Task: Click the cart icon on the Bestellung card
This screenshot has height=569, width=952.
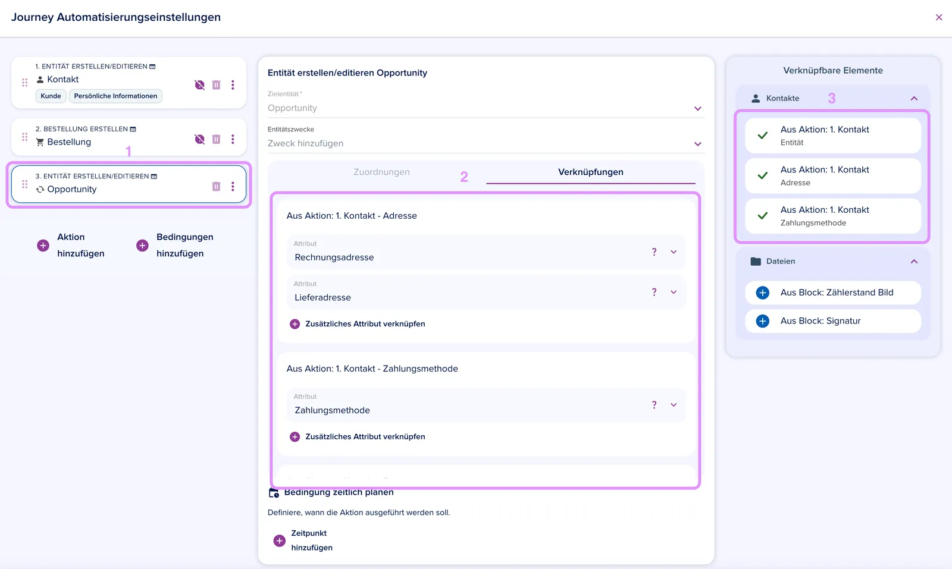Action: click(x=40, y=142)
